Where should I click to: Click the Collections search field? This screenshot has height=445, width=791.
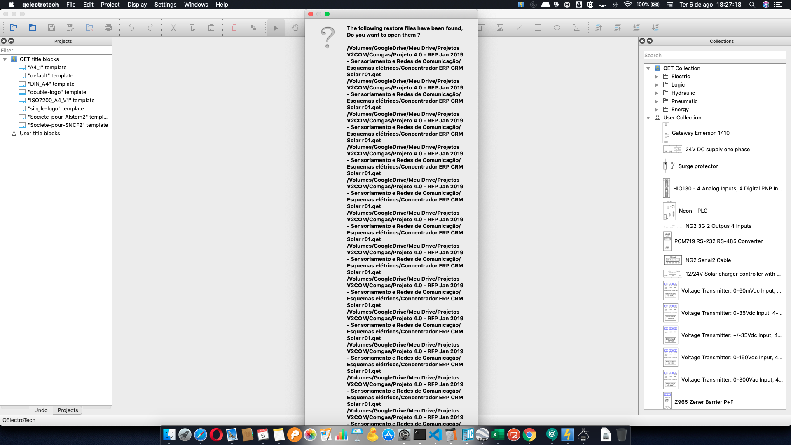click(714, 55)
